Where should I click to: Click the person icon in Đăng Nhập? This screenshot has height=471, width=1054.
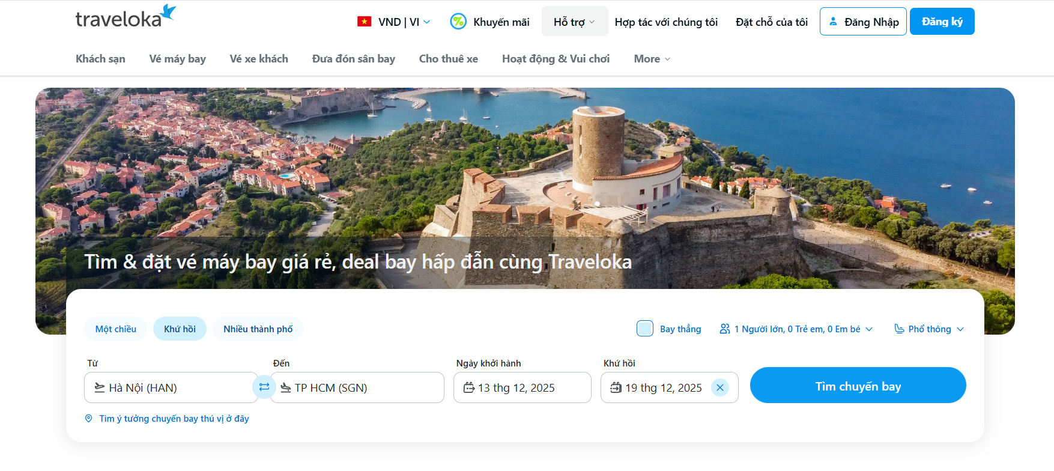click(833, 22)
